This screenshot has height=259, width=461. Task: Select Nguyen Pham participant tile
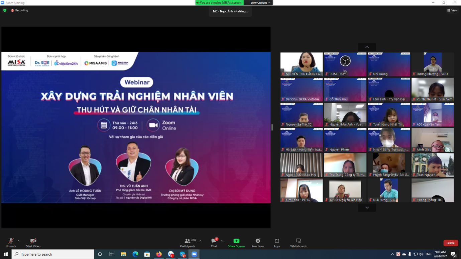click(x=345, y=140)
